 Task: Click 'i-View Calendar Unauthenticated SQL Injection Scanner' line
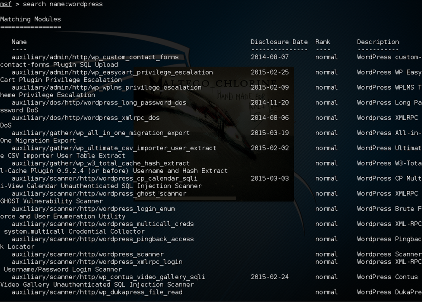pyautogui.click(x=101, y=186)
